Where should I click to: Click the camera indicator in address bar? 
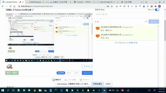tap(108, 6)
